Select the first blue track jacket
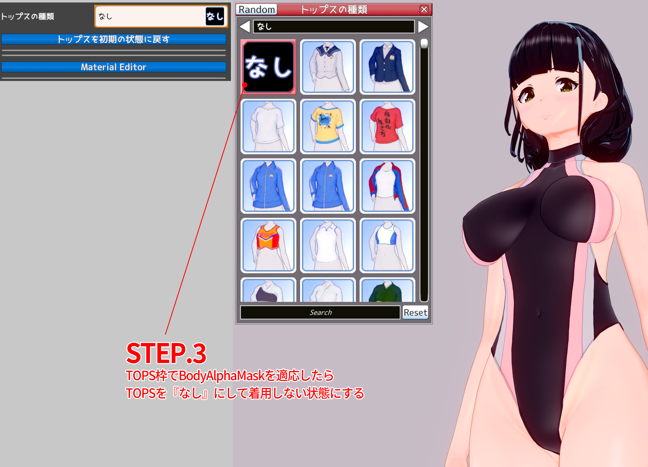 [268, 186]
